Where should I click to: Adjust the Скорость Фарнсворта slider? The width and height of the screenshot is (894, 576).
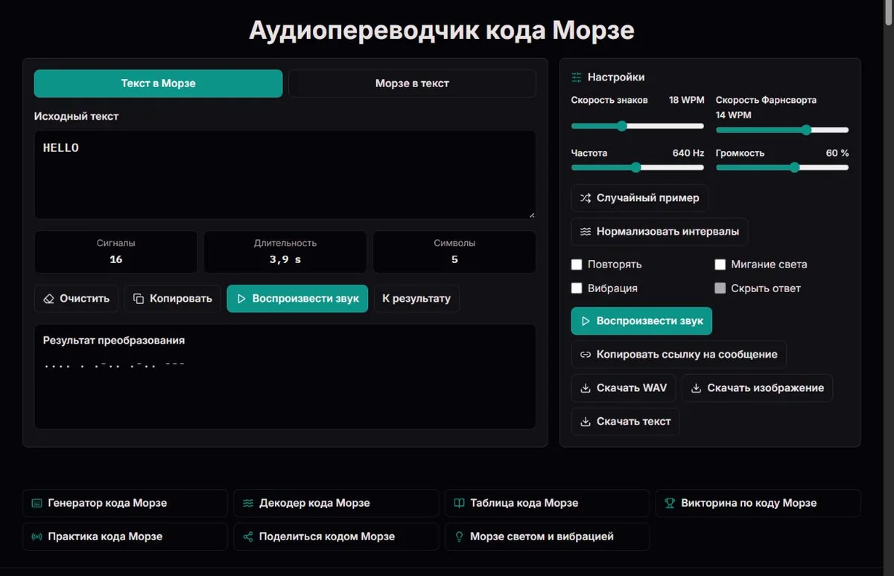(782, 130)
